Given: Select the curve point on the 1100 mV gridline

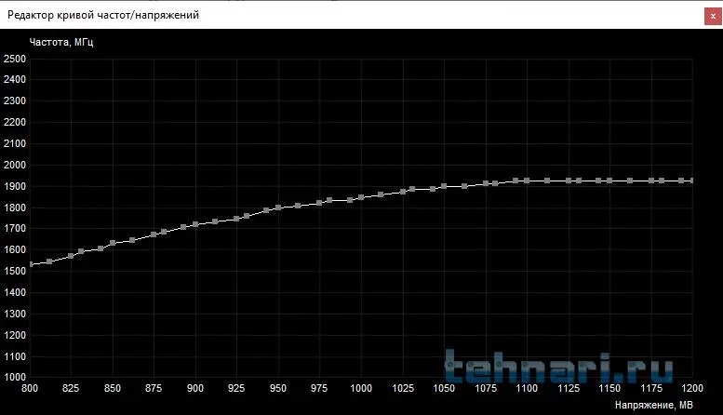Looking at the screenshot, I should [527, 181].
